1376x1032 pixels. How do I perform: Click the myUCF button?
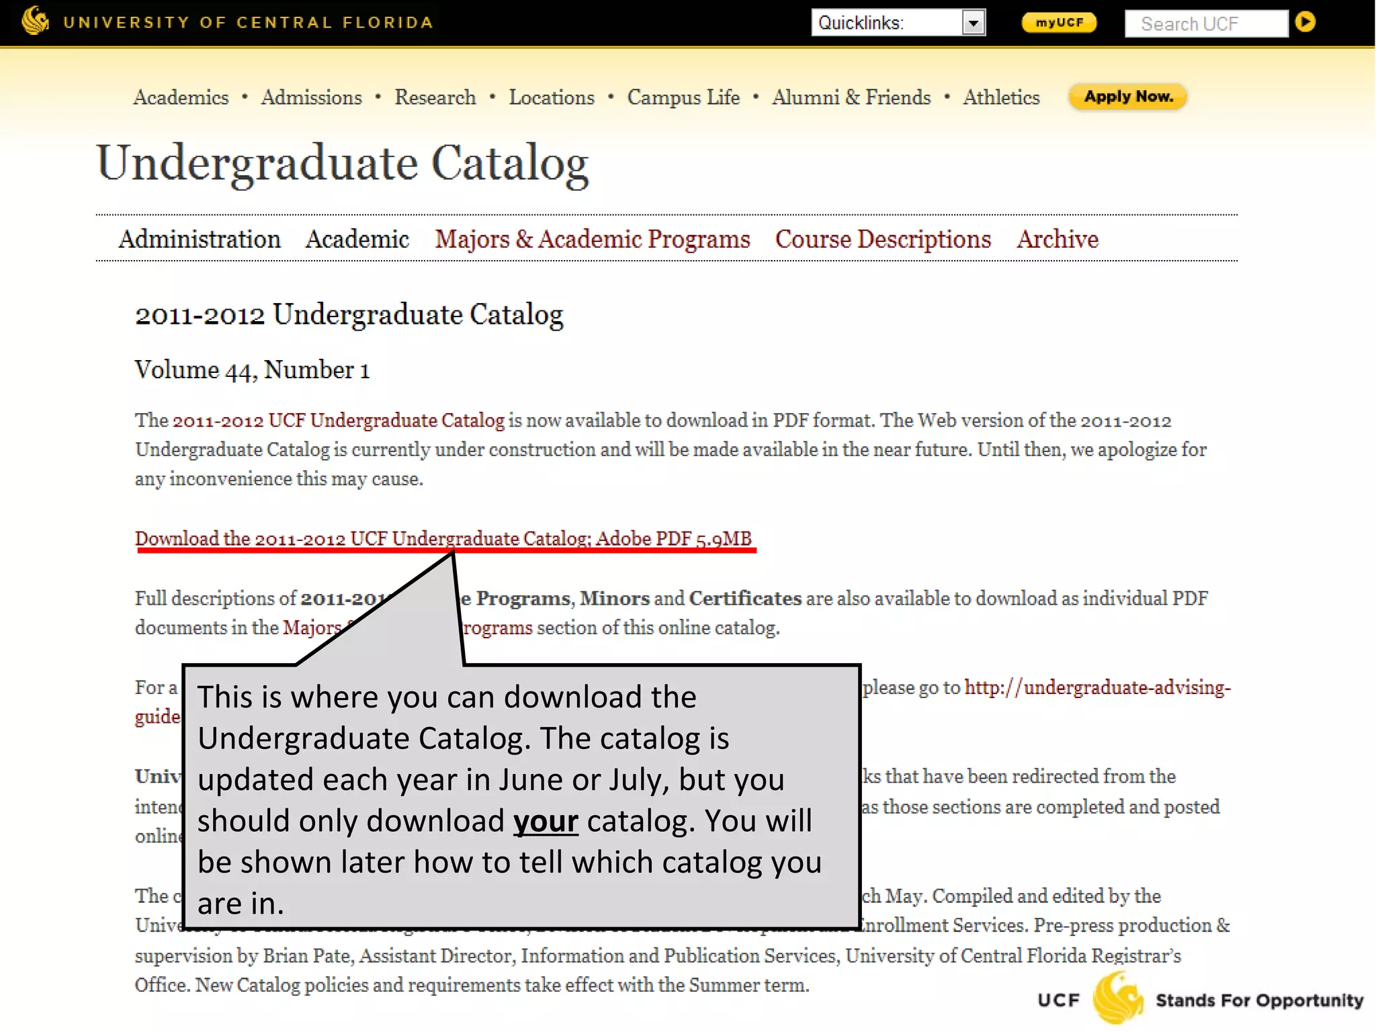1059,23
